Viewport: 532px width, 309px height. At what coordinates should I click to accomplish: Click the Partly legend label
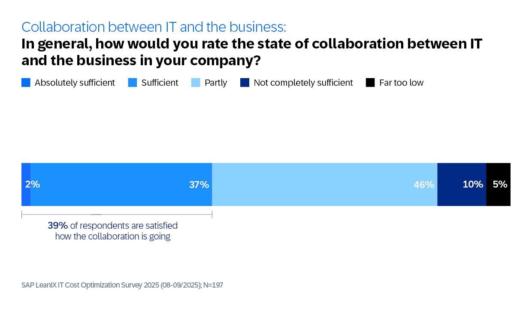[x=216, y=83]
